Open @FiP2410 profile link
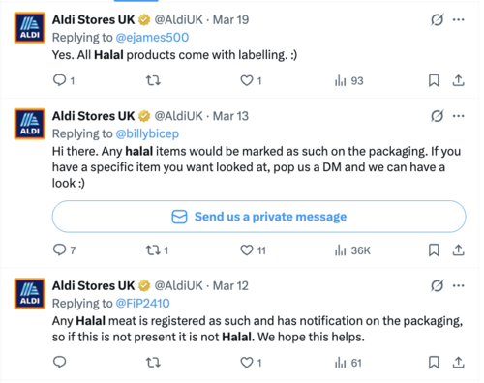Screen dimensions: 484x383 (x=142, y=304)
